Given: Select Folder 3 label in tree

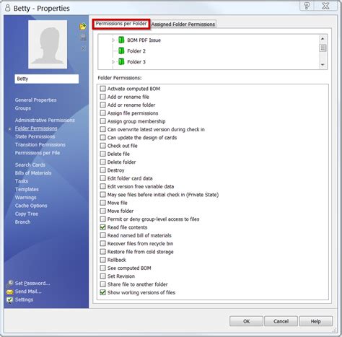Looking at the screenshot, I should tap(136, 62).
